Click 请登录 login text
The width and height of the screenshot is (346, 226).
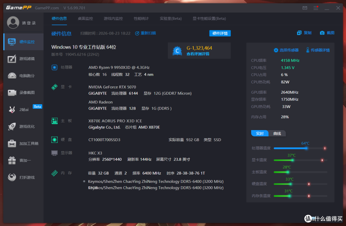(x=29, y=23)
